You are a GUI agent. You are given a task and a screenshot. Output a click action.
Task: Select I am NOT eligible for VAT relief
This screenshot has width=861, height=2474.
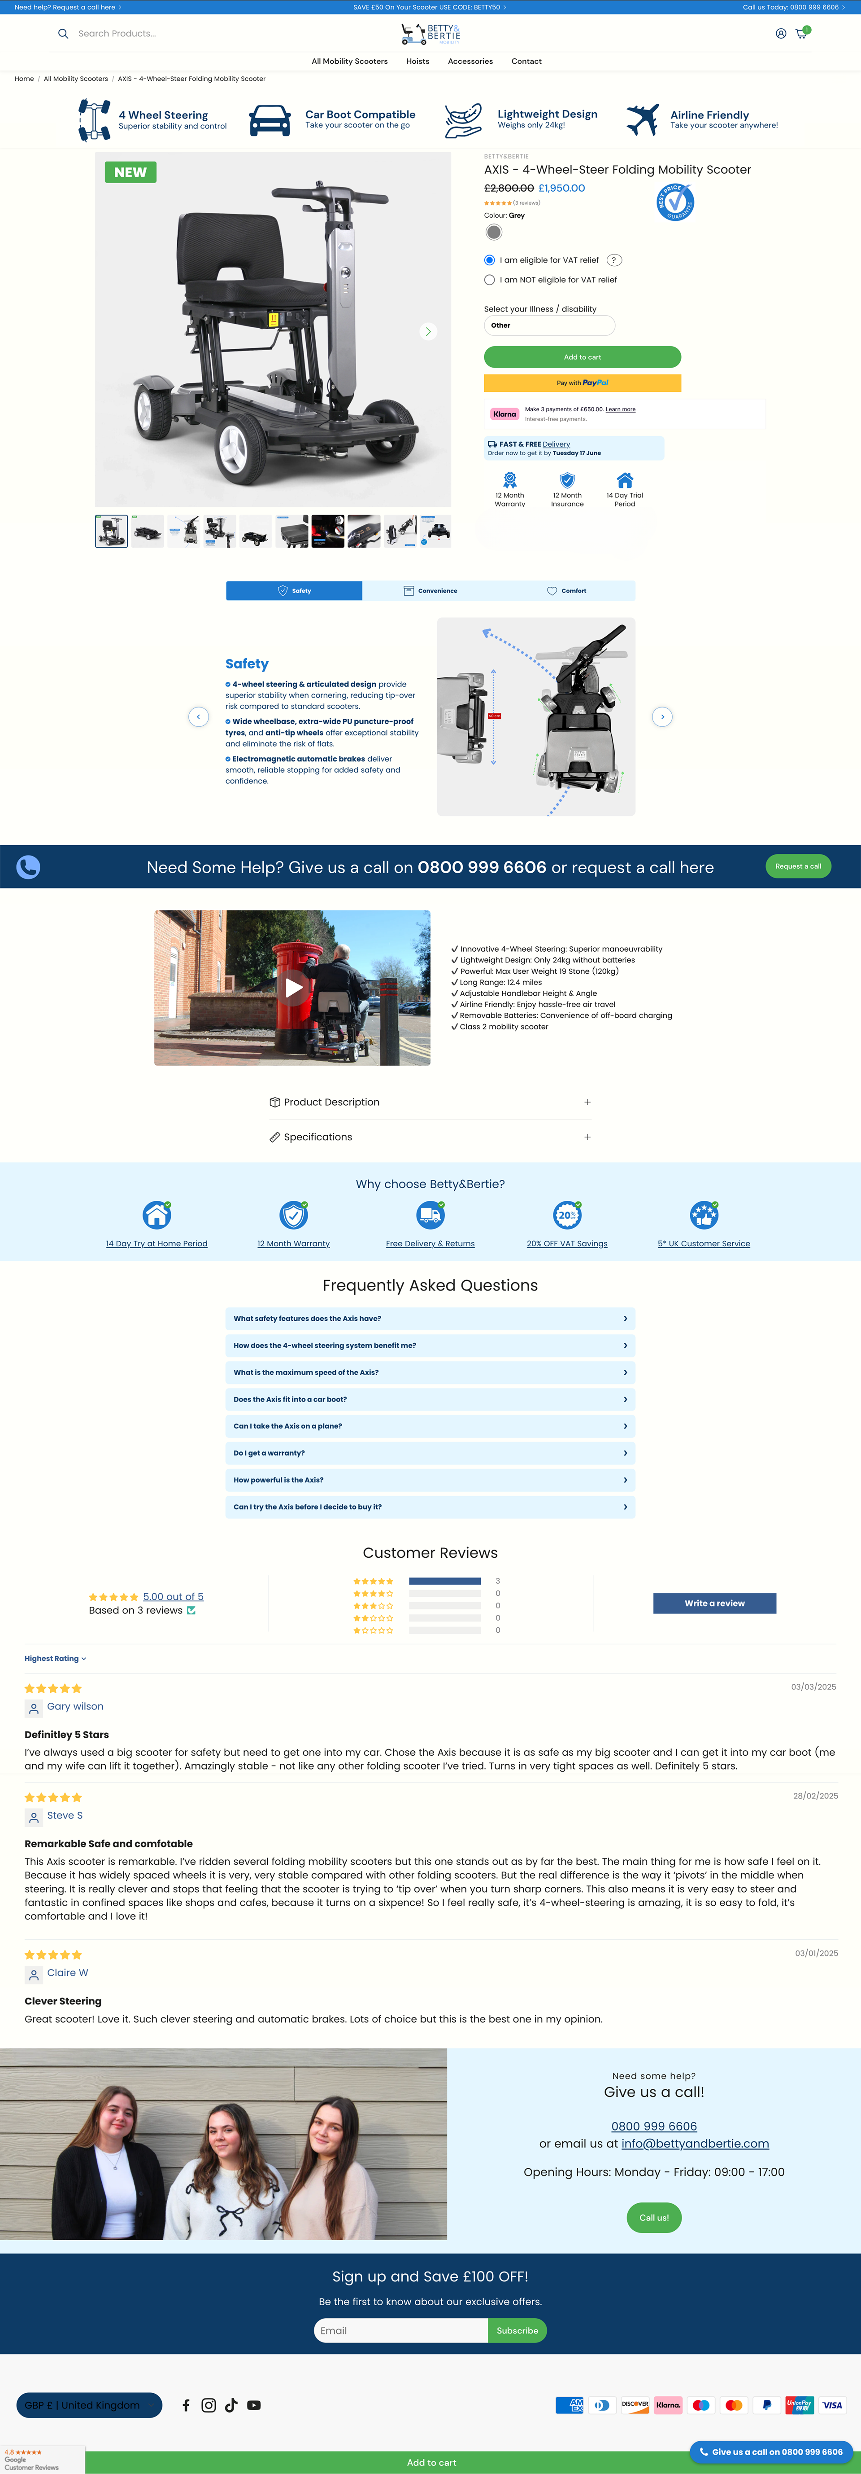tap(490, 281)
